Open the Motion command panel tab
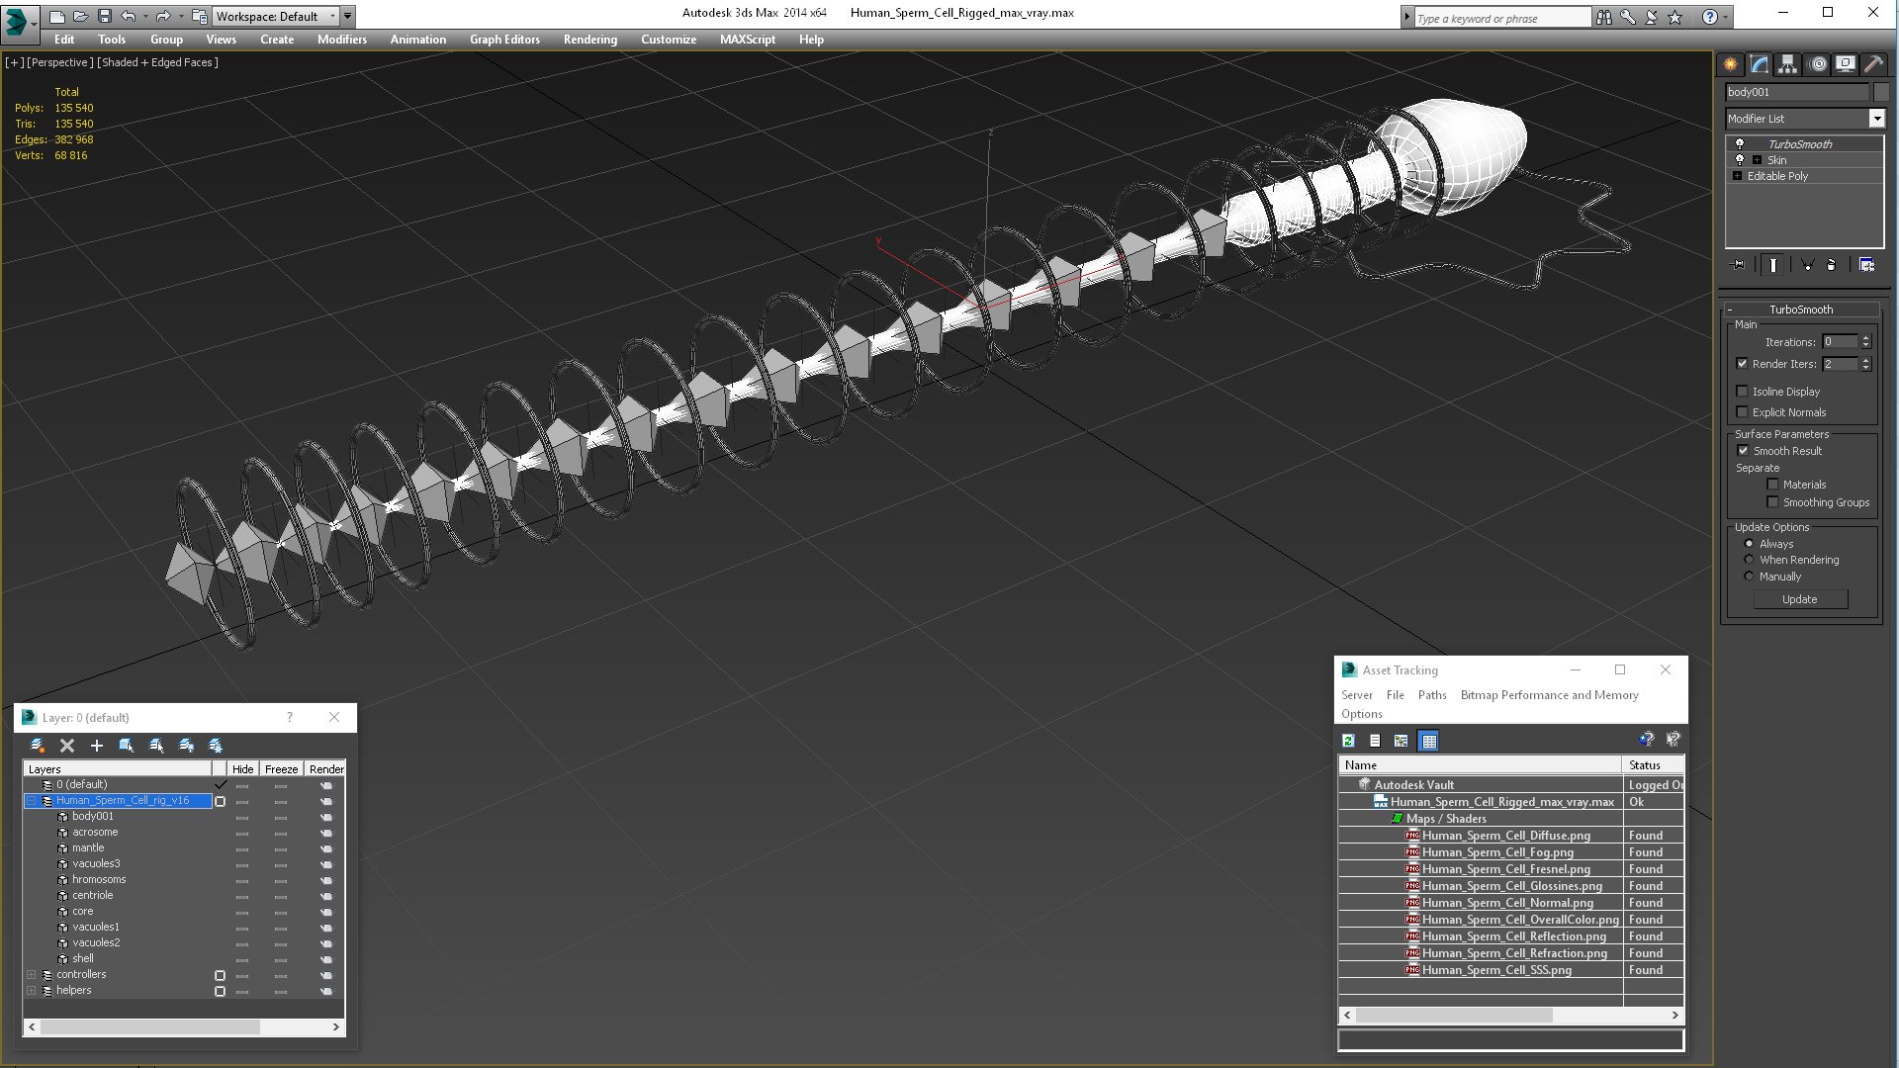Viewport: 1899px width, 1068px height. point(1817,64)
